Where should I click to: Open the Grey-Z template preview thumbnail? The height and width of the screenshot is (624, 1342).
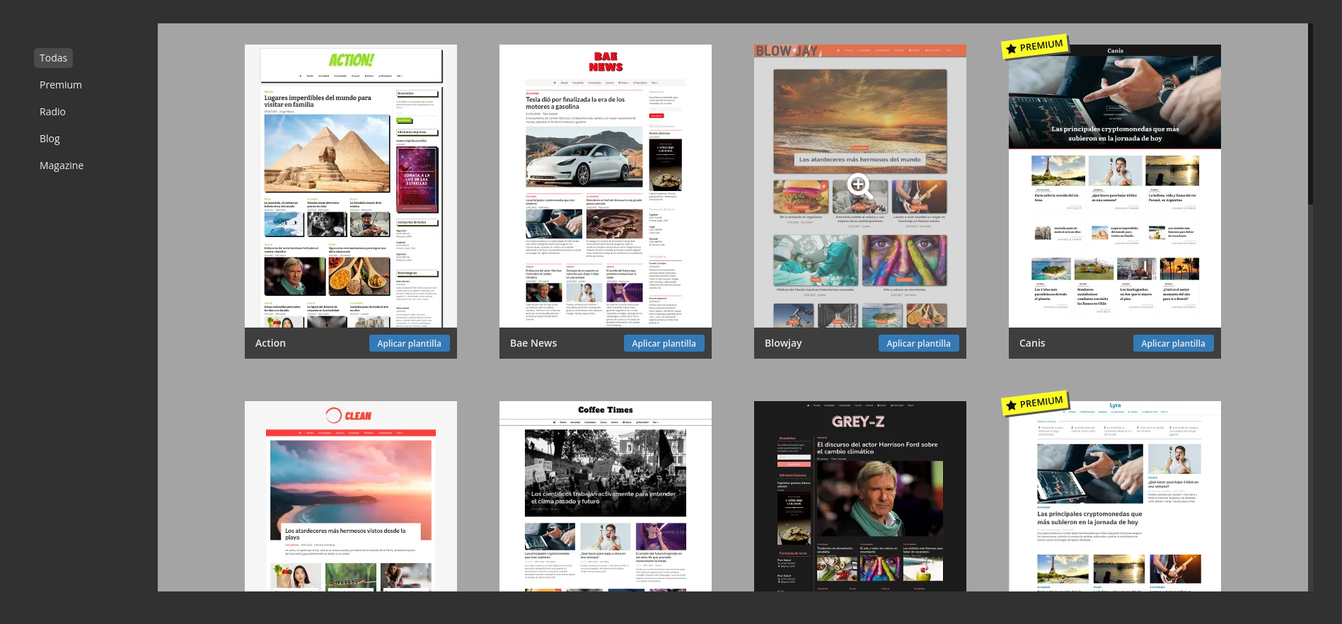tap(860, 496)
